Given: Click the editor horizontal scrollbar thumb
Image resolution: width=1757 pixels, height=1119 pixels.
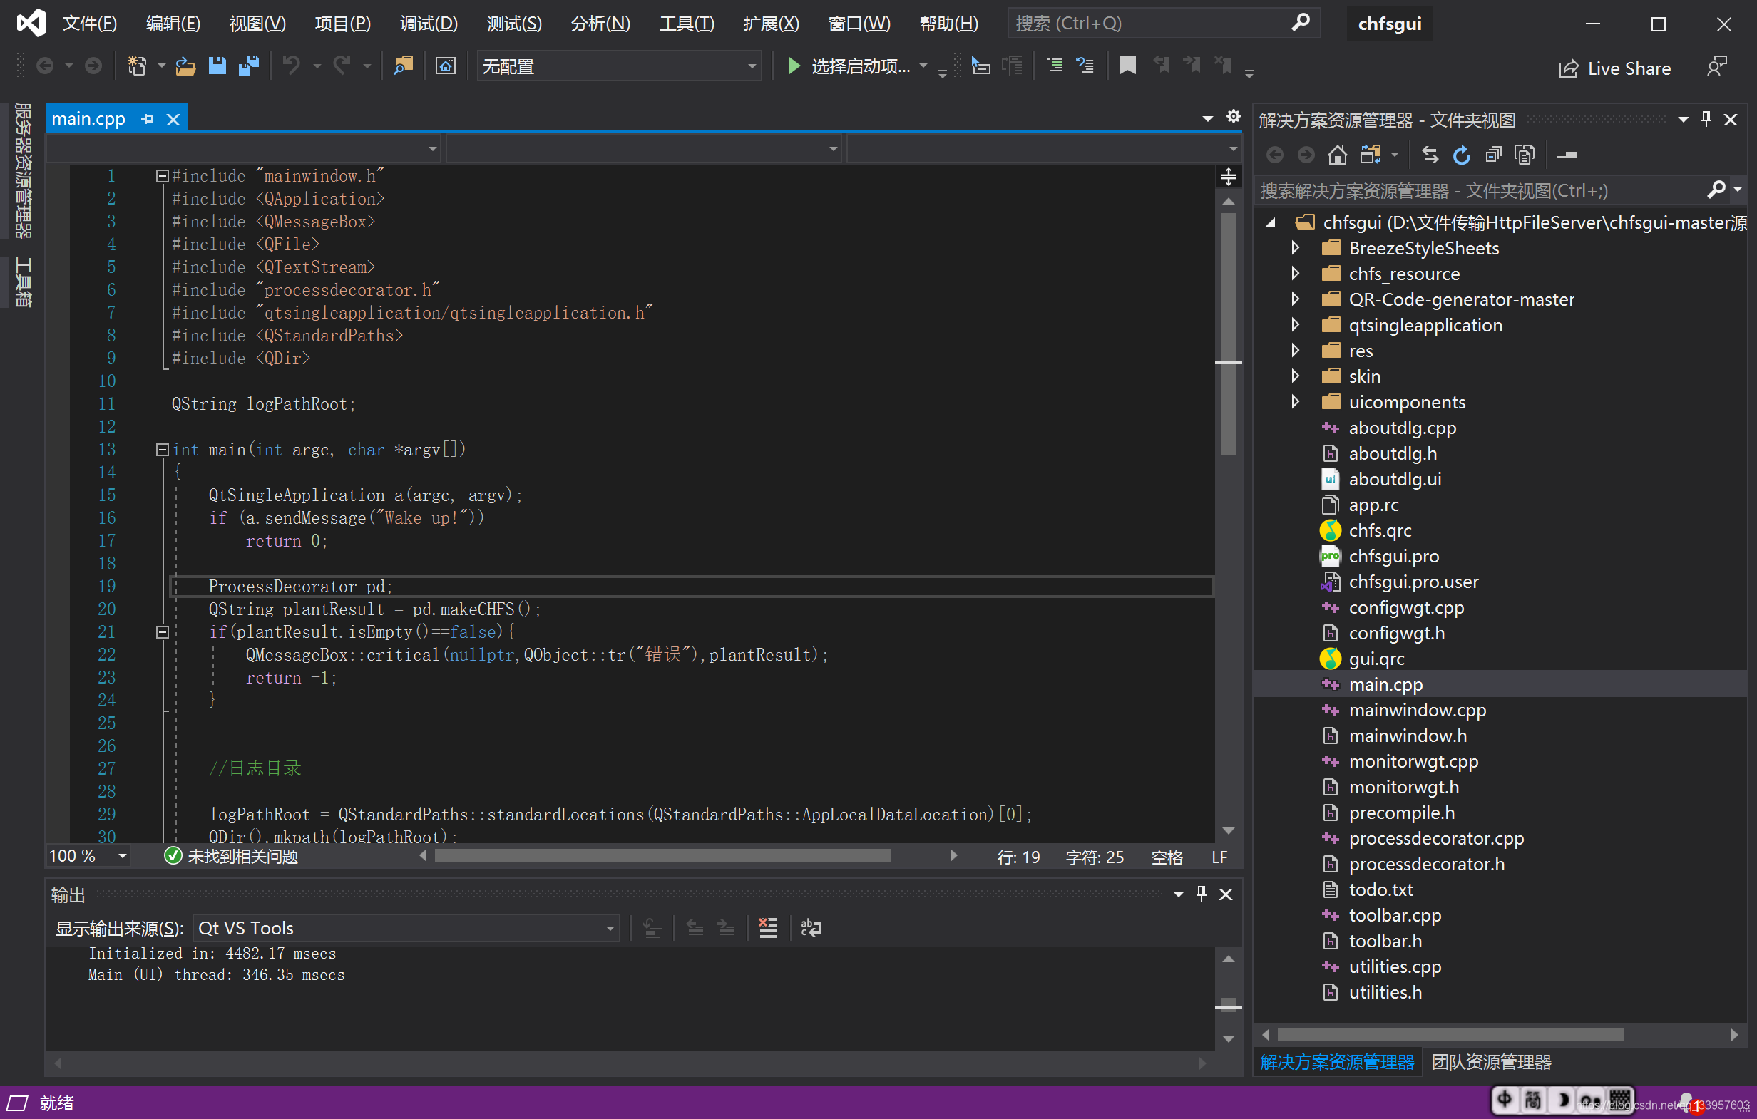Looking at the screenshot, I should pos(662,856).
